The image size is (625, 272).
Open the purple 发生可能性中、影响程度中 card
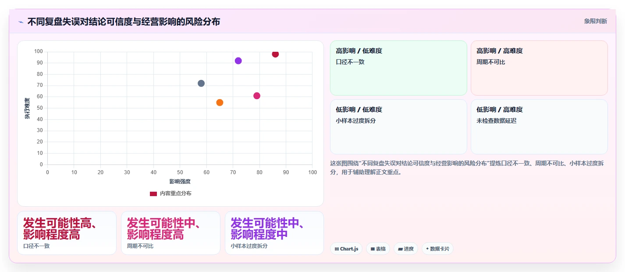pos(274,233)
